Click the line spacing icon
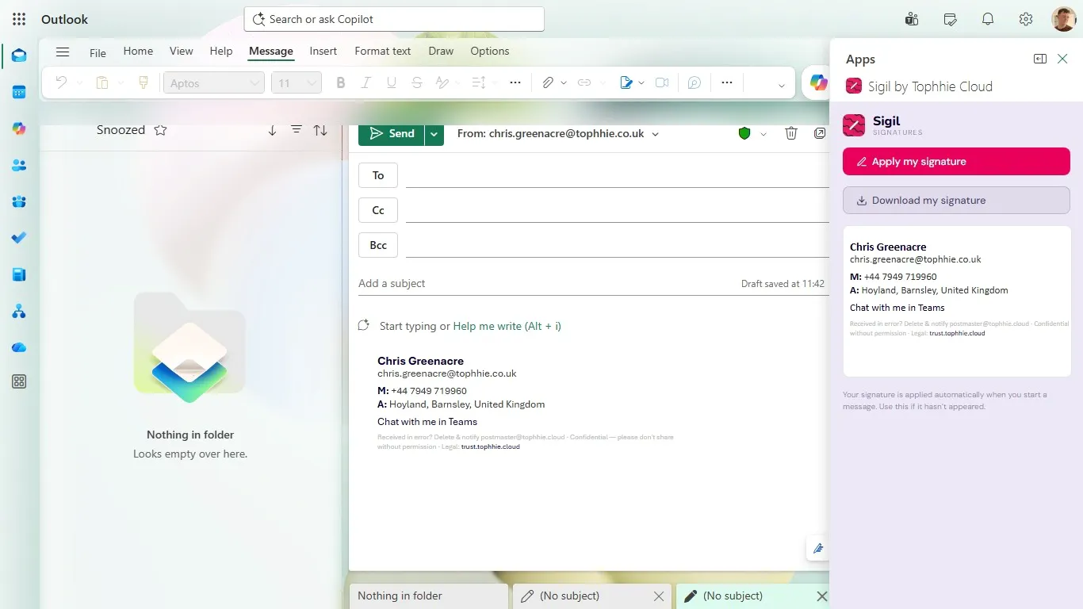 478,82
